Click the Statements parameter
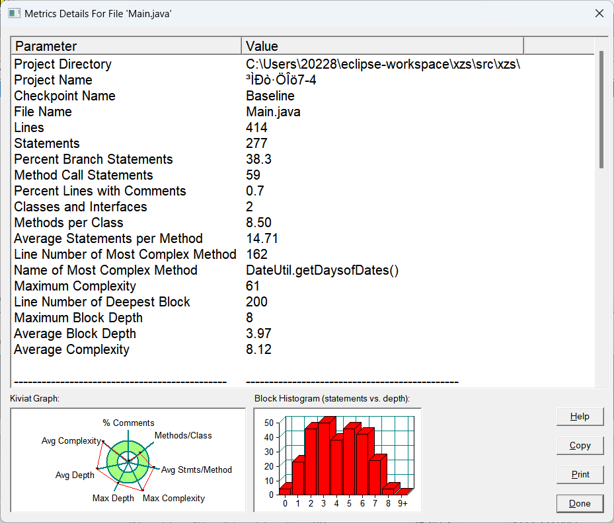The image size is (614, 523). click(x=47, y=143)
